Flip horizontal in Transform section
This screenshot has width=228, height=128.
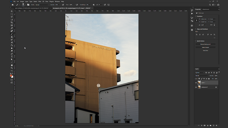click(x=211, y=25)
